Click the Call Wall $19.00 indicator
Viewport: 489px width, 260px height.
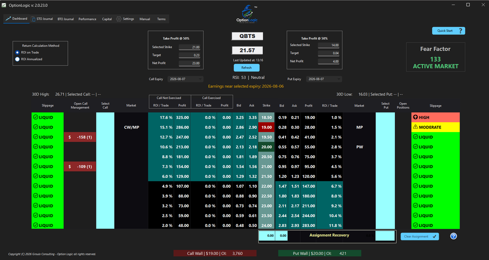[x=215, y=253]
